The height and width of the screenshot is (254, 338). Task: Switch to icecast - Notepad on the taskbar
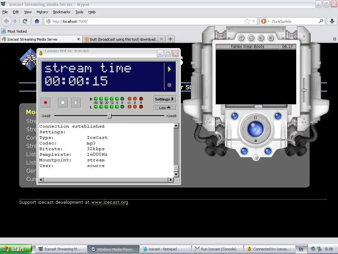tap(165, 249)
